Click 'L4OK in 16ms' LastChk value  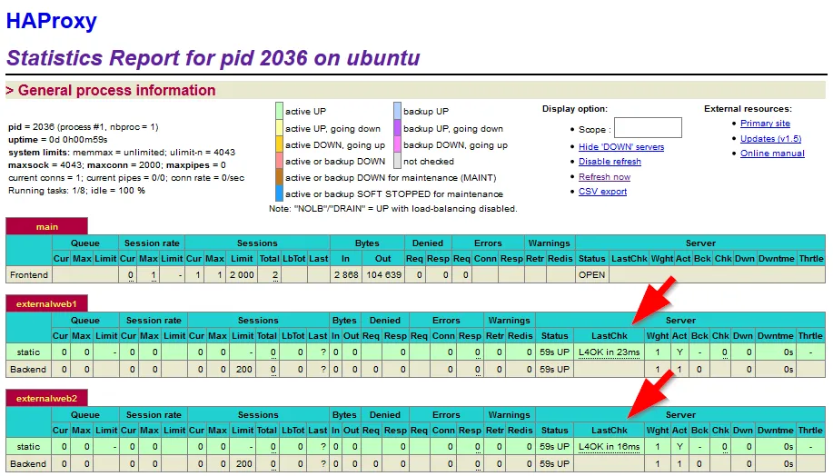(610, 447)
